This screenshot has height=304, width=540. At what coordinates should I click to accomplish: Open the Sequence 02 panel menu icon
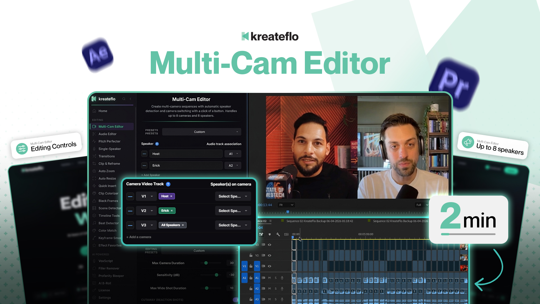(270, 221)
